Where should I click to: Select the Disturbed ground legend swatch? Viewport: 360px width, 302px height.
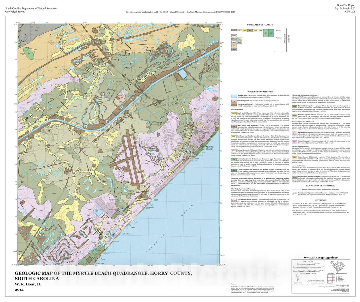tap(234, 100)
